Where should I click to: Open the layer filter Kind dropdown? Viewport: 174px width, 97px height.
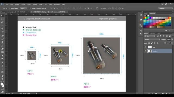pyautogui.click(x=150, y=36)
